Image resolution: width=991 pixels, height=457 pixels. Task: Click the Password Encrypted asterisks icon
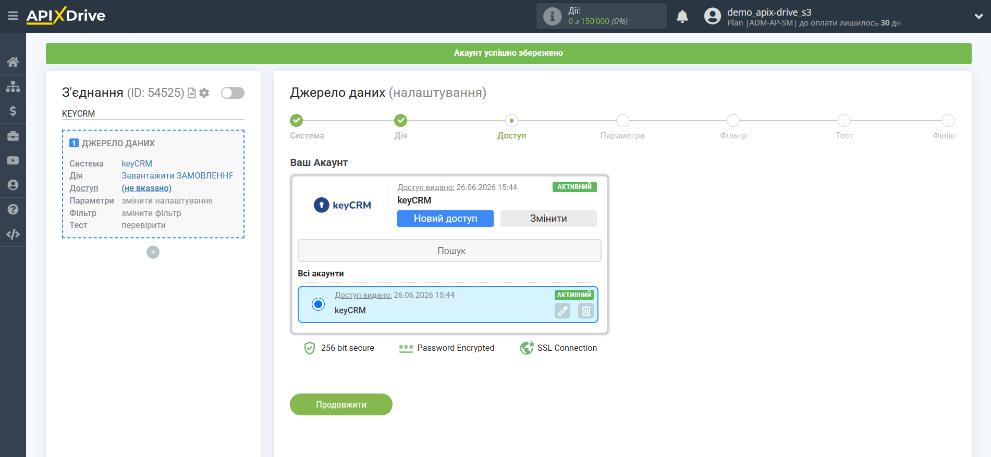click(x=406, y=348)
